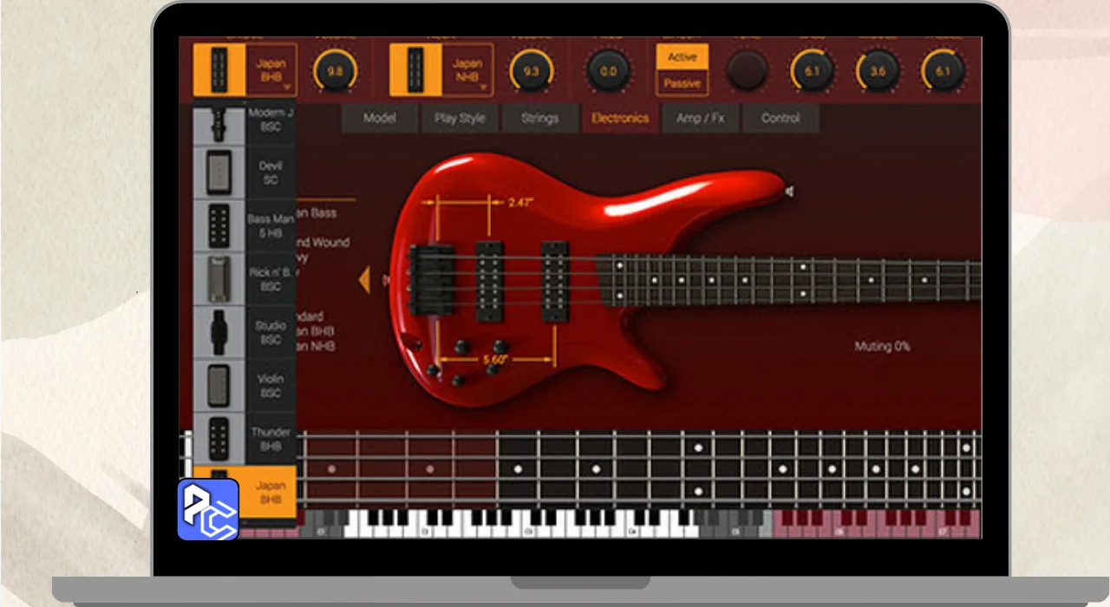Image resolution: width=1110 pixels, height=607 pixels.
Task: Click the knob showing 9.8
Action: pos(334,71)
